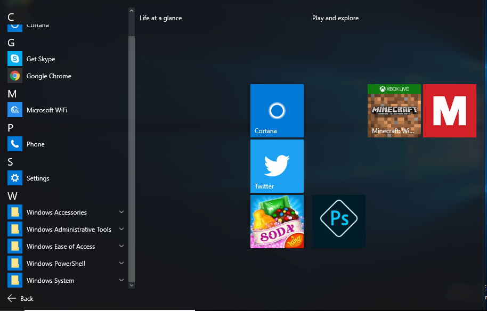The height and width of the screenshot is (311, 487).
Task: Expand Windows System chevron
Action: (x=121, y=280)
